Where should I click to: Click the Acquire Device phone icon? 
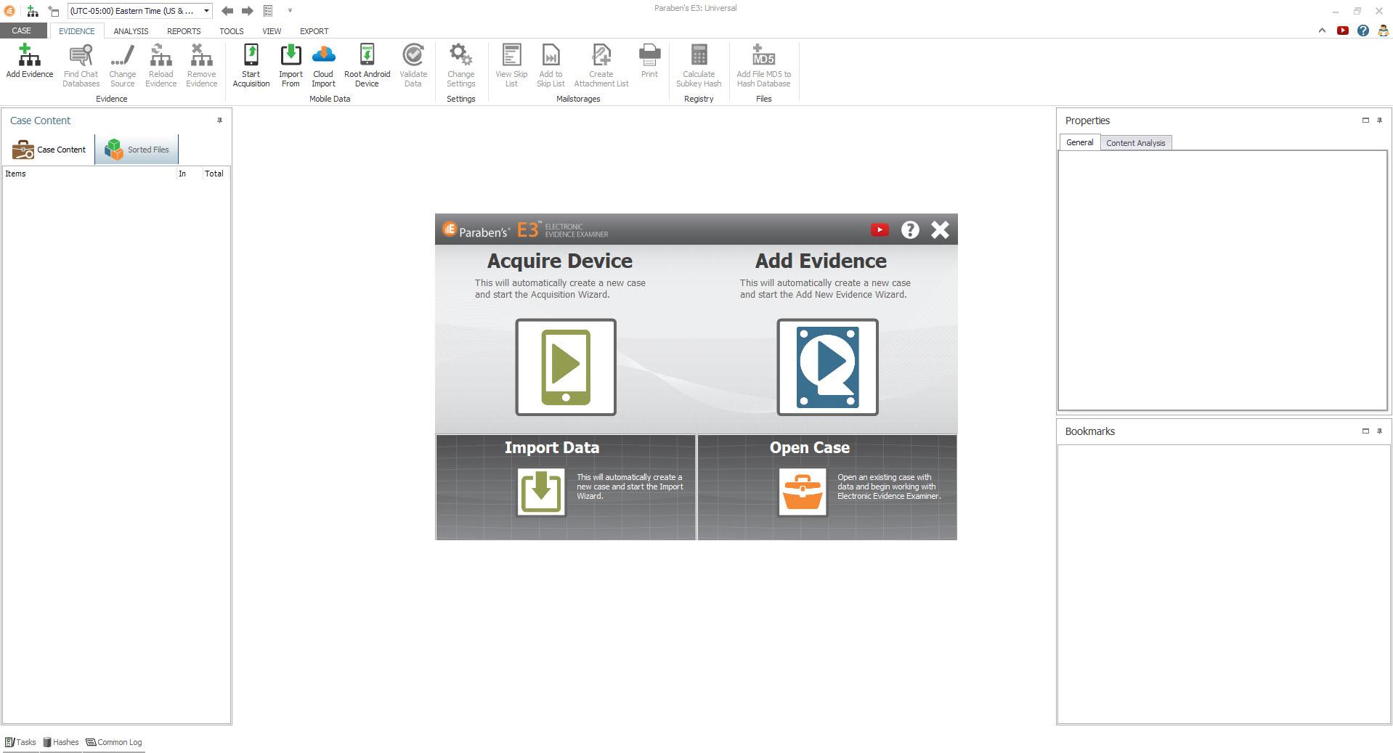566,367
